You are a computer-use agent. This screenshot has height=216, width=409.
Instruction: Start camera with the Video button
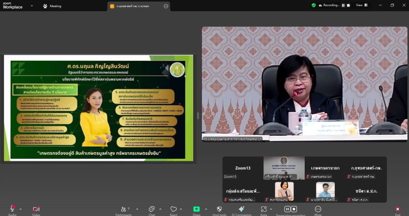(x=36, y=209)
